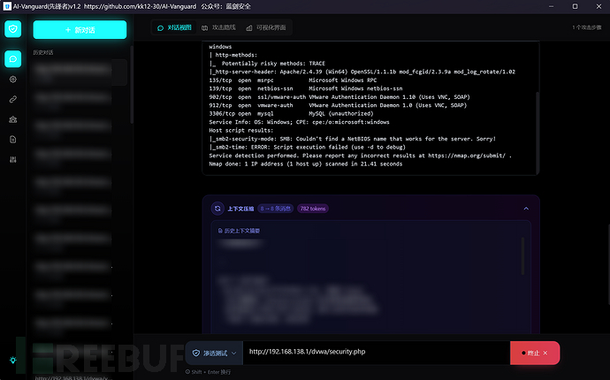Click the 782 tokens badge

pos(312,209)
